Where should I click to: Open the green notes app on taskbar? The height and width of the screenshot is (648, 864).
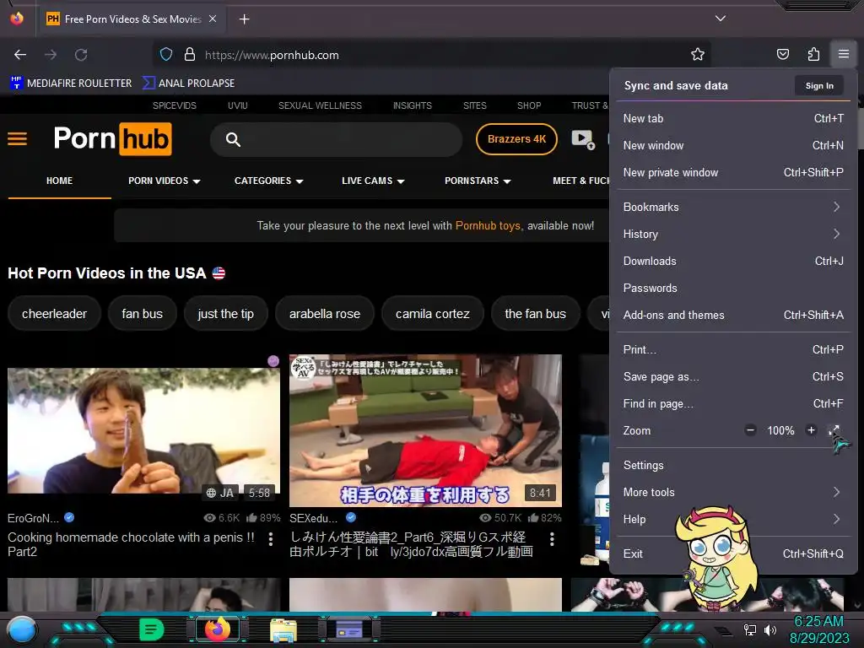pyautogui.click(x=152, y=629)
